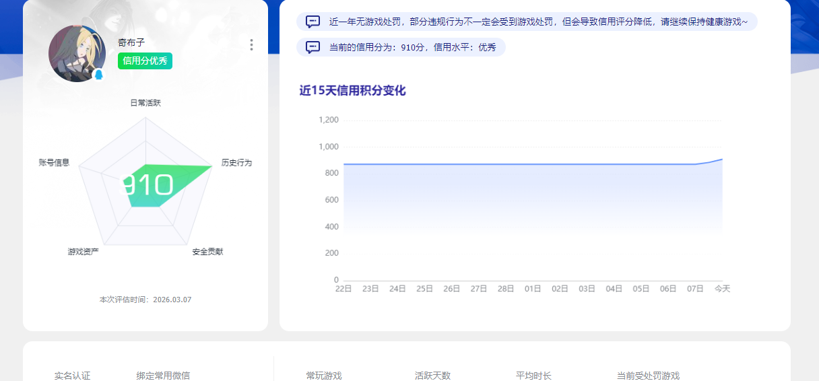Click the 实名认证 label
The height and width of the screenshot is (381, 819).
pos(72,376)
